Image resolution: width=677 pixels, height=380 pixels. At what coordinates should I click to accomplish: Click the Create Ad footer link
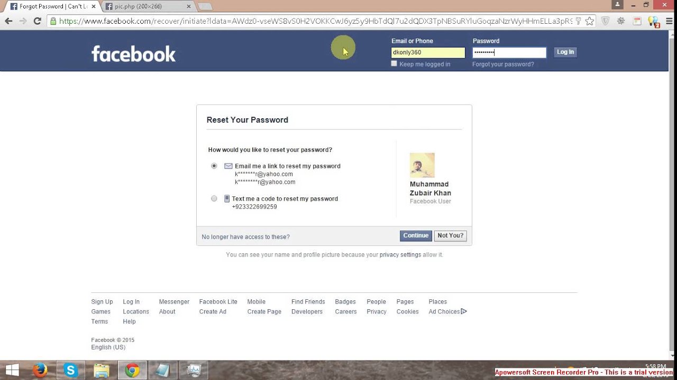[213, 312]
